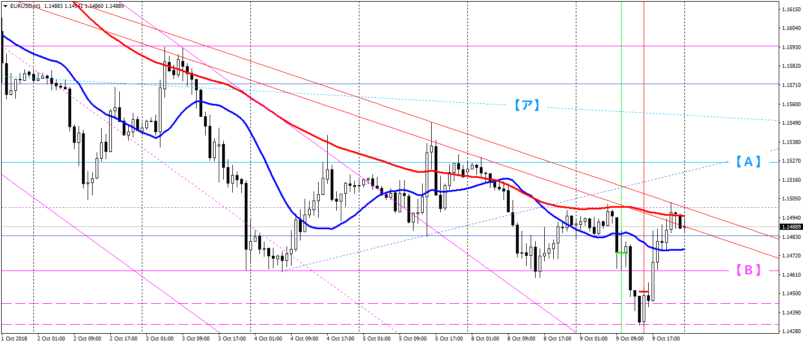Click time axis label 1 Oct 2018
The width and height of the screenshot is (803, 345).
click(13, 339)
